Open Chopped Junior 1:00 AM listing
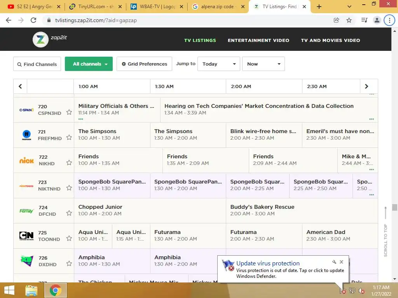This screenshot has width=398, height=298. [150, 211]
